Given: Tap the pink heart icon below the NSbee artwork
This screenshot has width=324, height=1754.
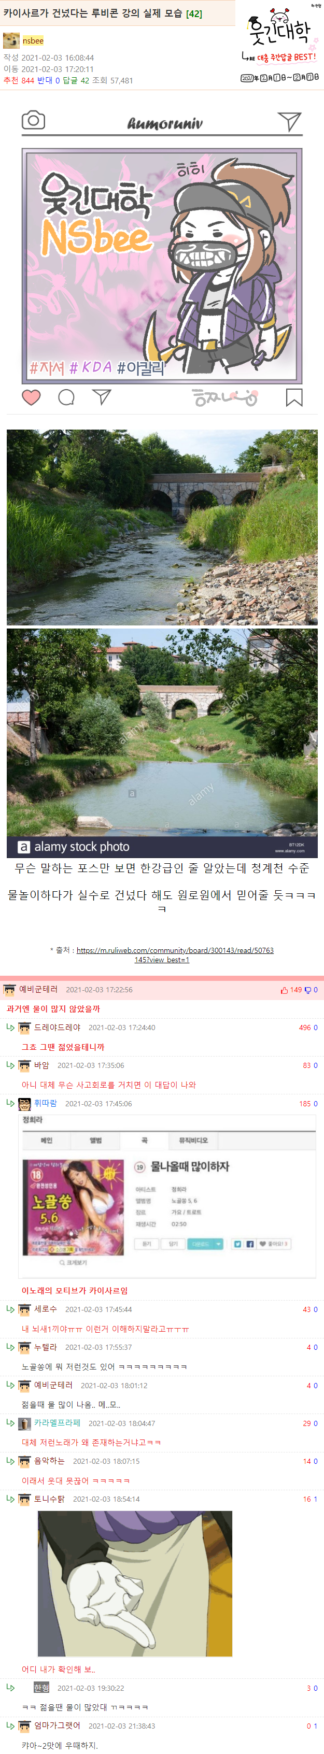Looking at the screenshot, I should tap(31, 397).
